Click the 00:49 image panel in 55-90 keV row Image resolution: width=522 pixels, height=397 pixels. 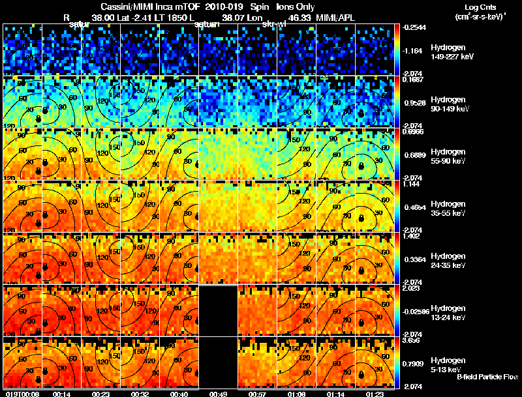point(218,154)
